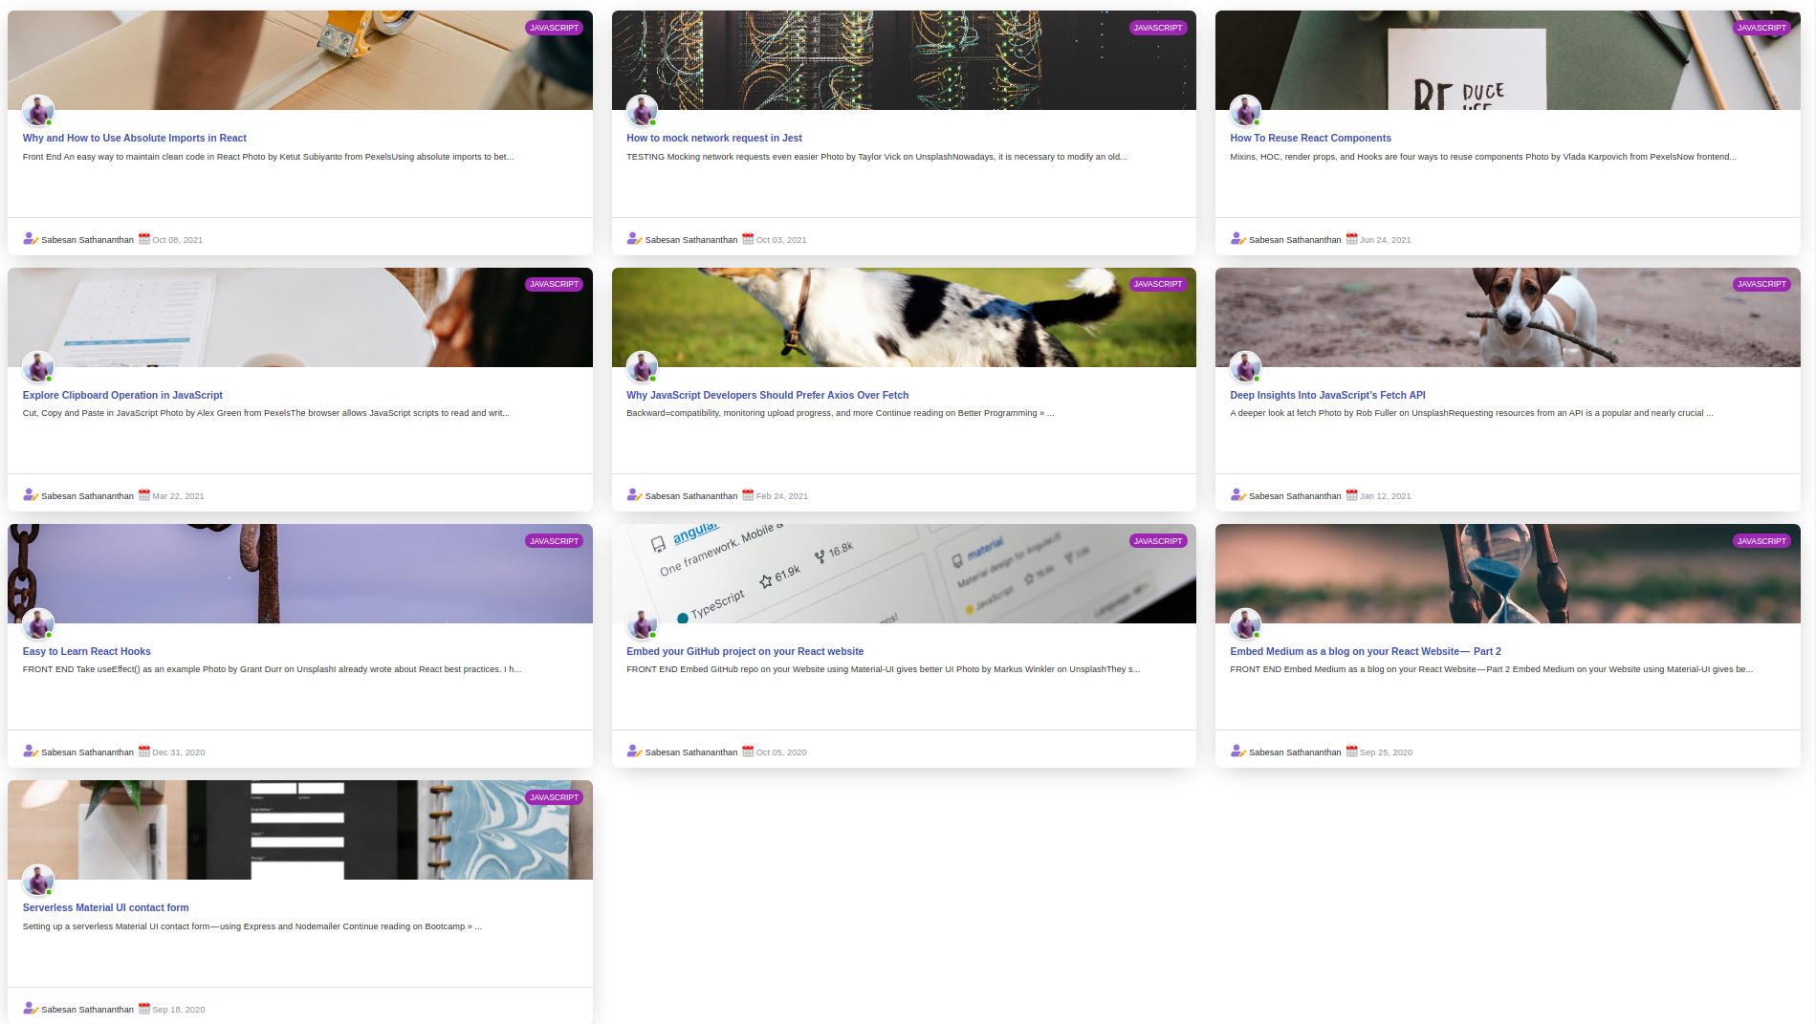Click hourglass cover image of Embed Medium article
Screen dimensions: 1816x1024
[1507, 574]
